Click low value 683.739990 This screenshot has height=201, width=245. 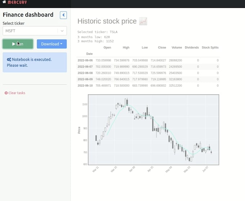[140, 86]
